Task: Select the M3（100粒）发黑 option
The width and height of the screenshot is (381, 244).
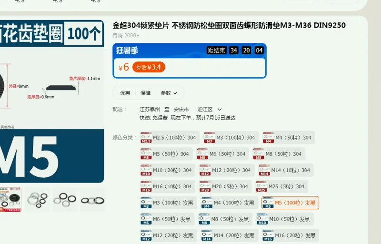Action: [169, 203]
